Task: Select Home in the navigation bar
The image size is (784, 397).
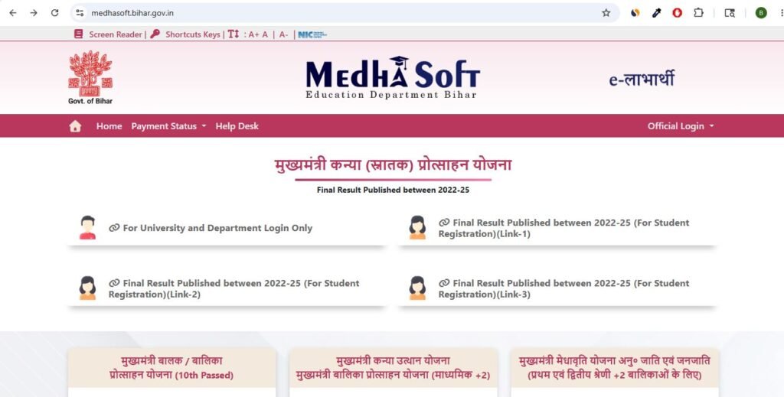Action: pos(109,126)
